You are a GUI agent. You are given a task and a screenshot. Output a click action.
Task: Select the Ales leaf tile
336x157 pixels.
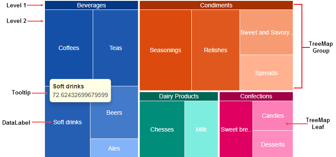(x=114, y=148)
